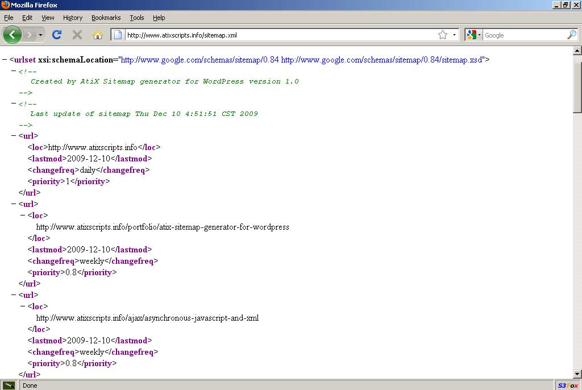Image resolution: width=582 pixels, height=390 pixels.
Task: Click the 'Mozilla Firefox' window title
Action: (x=34, y=5)
